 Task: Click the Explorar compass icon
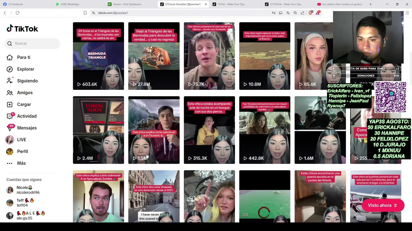coord(10,69)
